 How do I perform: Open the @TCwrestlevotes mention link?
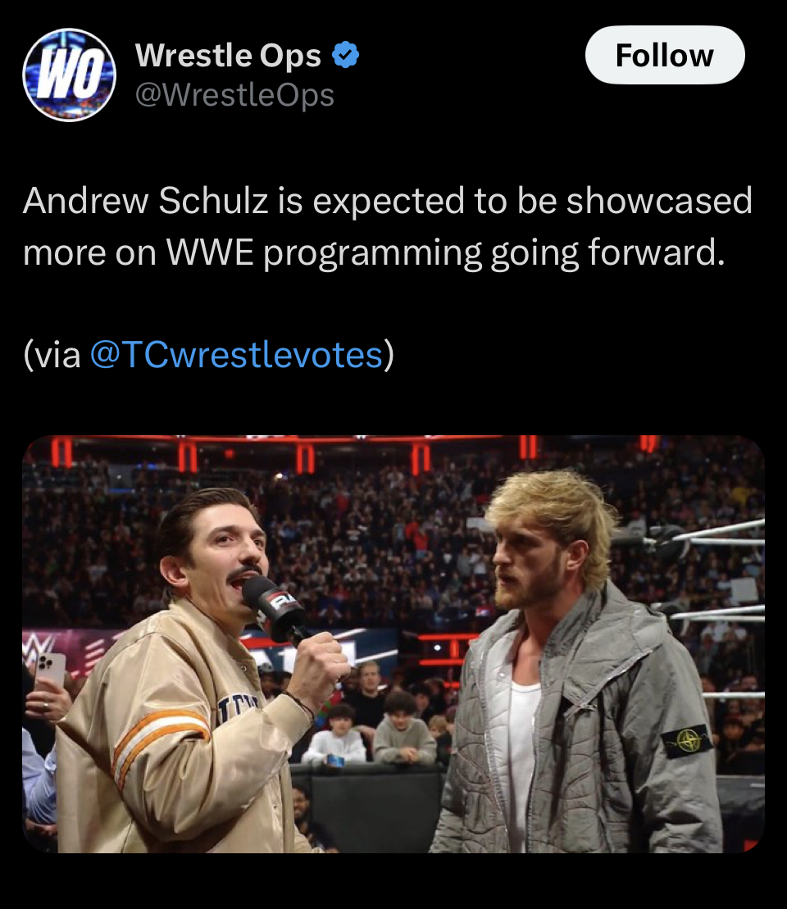pyautogui.click(x=237, y=354)
